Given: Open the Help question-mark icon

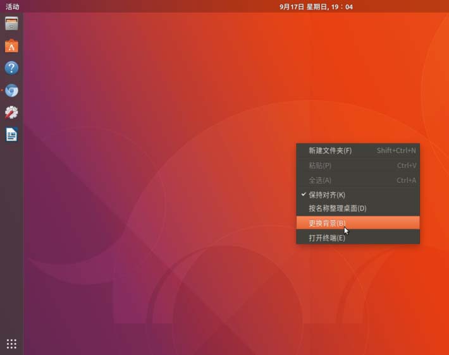Looking at the screenshot, I should [11, 68].
